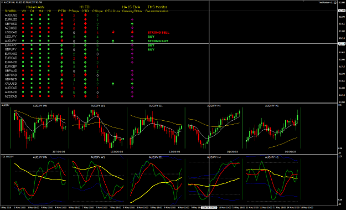Screen dimensions: 346x210
Task: Click the NZDCAD Crossing Status purple down arrow
Action: pyautogui.click(x=132, y=96)
